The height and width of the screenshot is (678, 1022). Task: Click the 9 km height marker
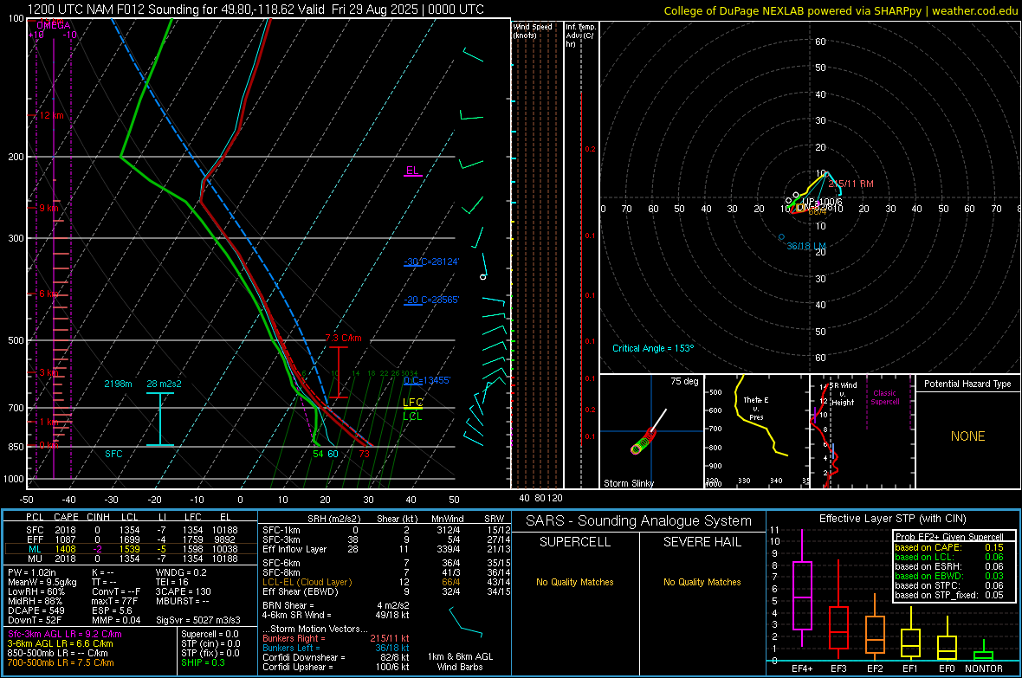[49, 208]
